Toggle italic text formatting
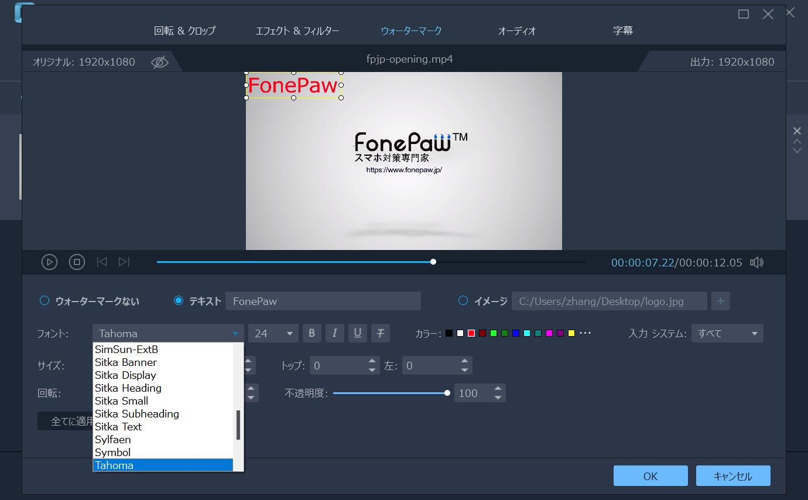 pyautogui.click(x=334, y=333)
